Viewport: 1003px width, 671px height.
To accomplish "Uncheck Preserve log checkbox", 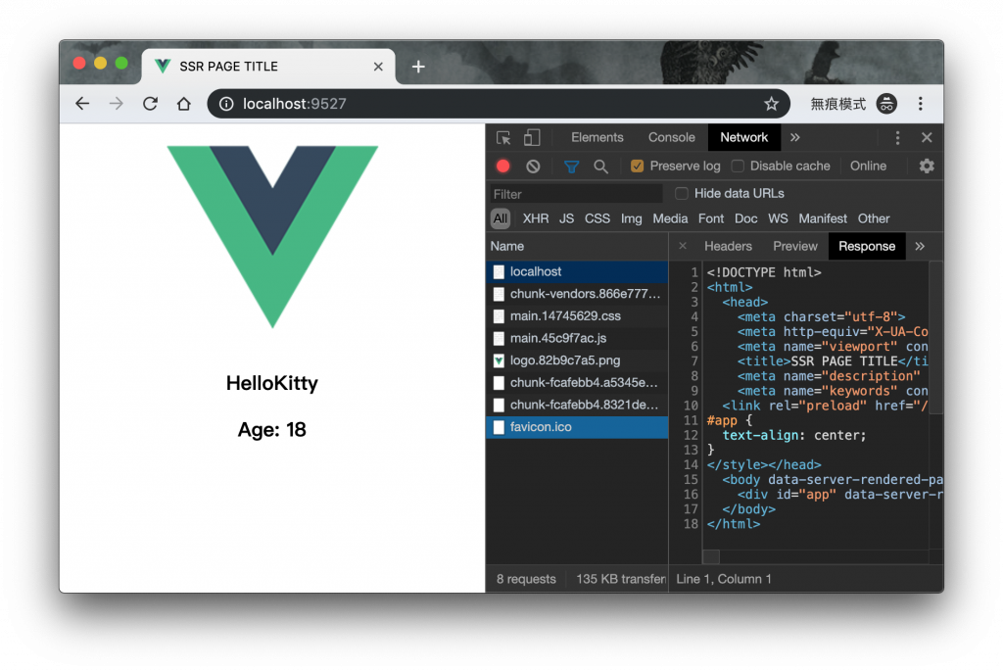I will click(x=637, y=167).
